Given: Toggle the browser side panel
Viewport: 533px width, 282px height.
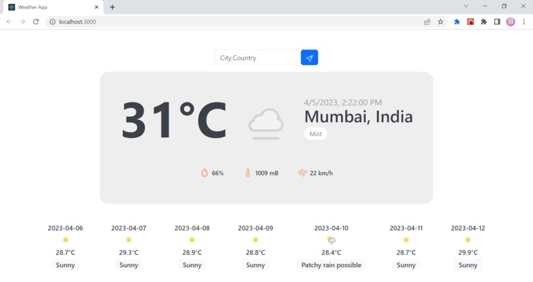Looking at the screenshot, I should point(497,22).
